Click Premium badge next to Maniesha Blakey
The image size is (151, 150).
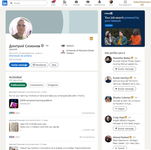(x=132, y=58)
